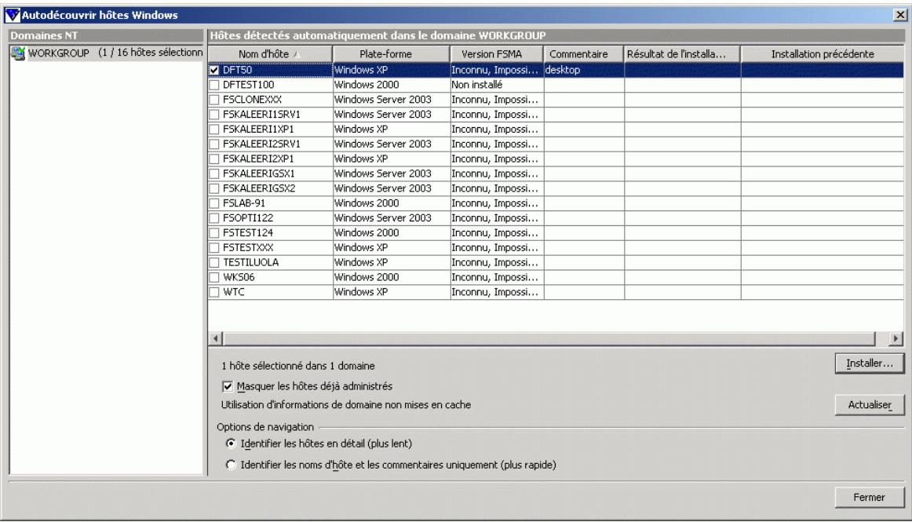Click the Actualiser button
This screenshot has width=912, height=522.
point(870,404)
